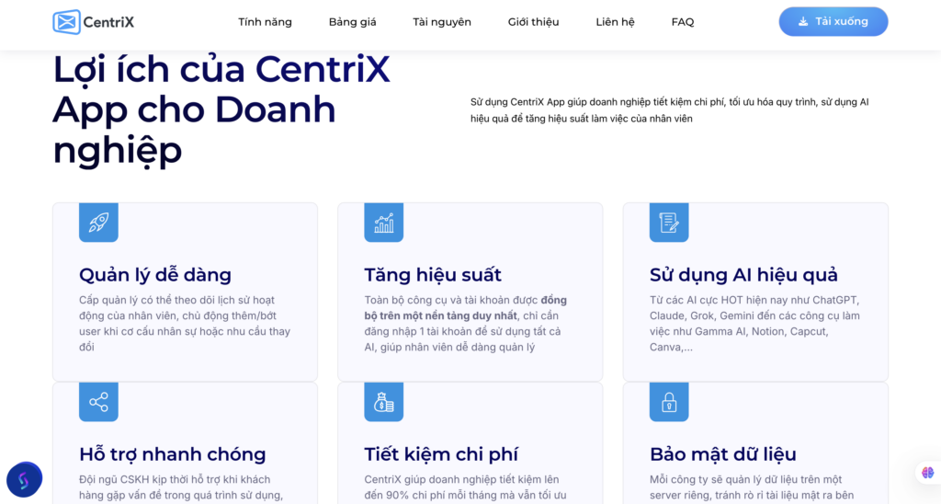Click the document-pen icon above Sử dụng AI hiệu quả
The height and width of the screenshot is (504, 941).
click(669, 223)
